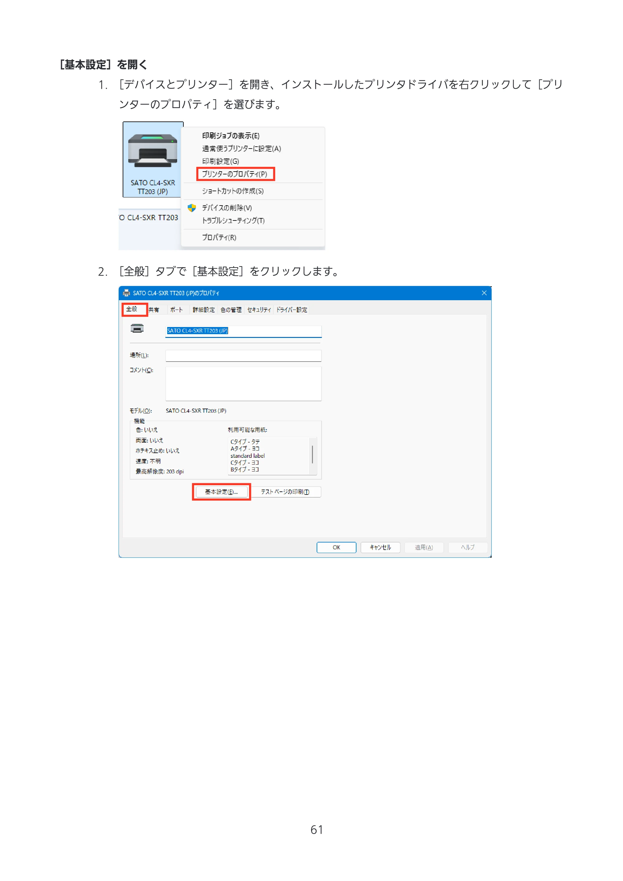
Task: Open トラブルシューティング(T) from the menu
Action: [233, 220]
